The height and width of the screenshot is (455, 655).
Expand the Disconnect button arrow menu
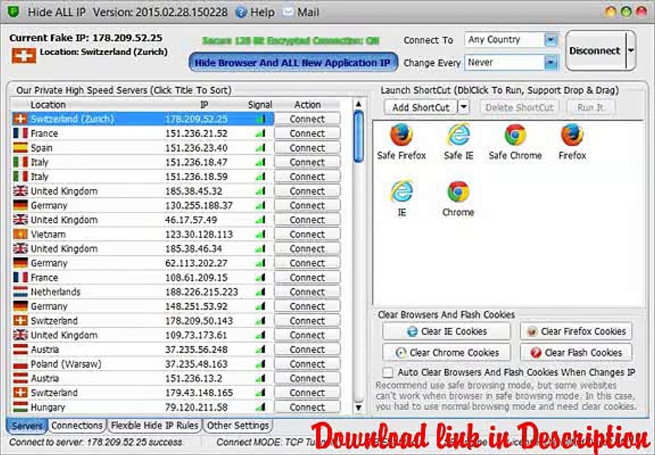[x=631, y=51]
